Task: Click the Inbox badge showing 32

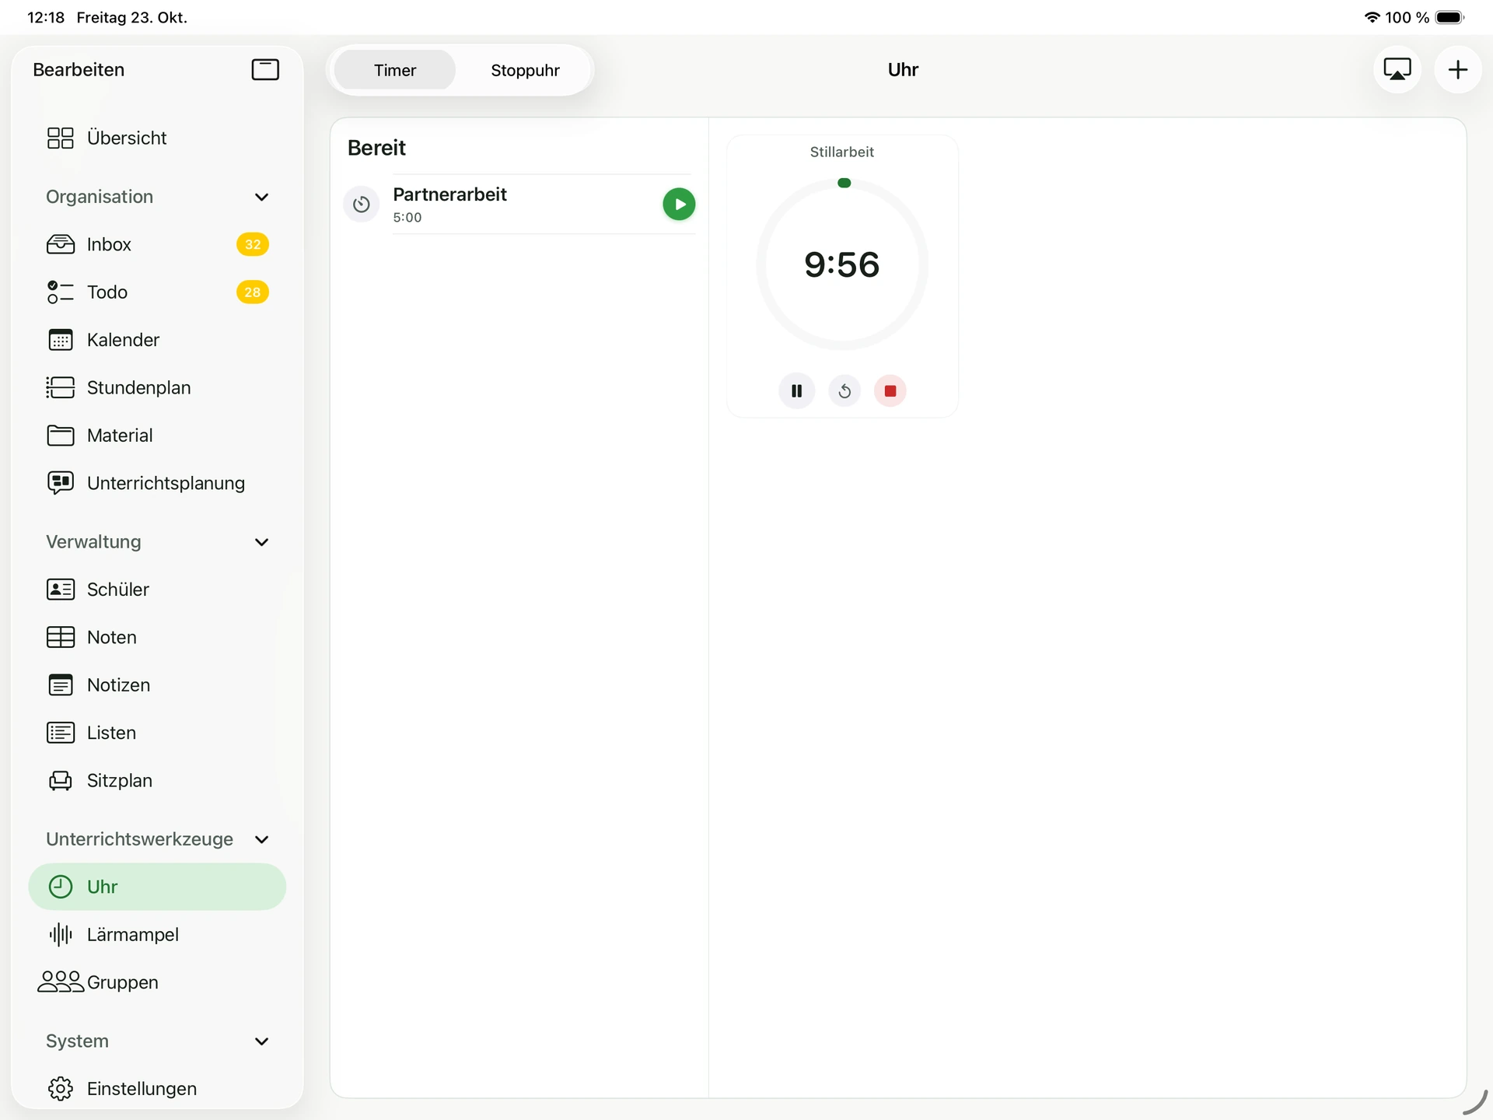Action: pyautogui.click(x=253, y=244)
